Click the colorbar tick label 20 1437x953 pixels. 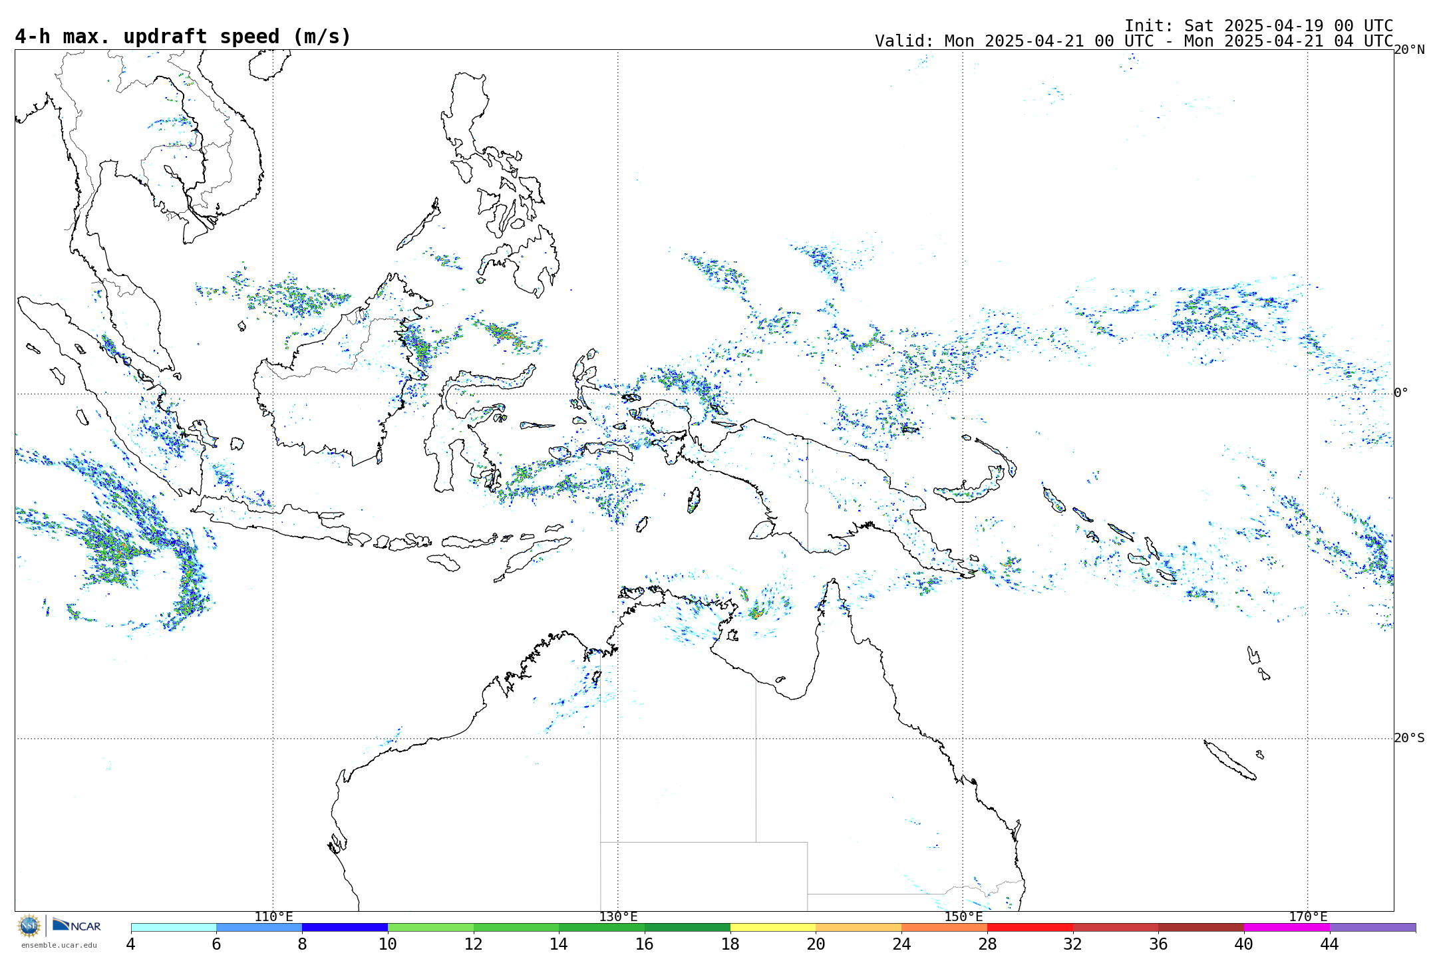[816, 944]
